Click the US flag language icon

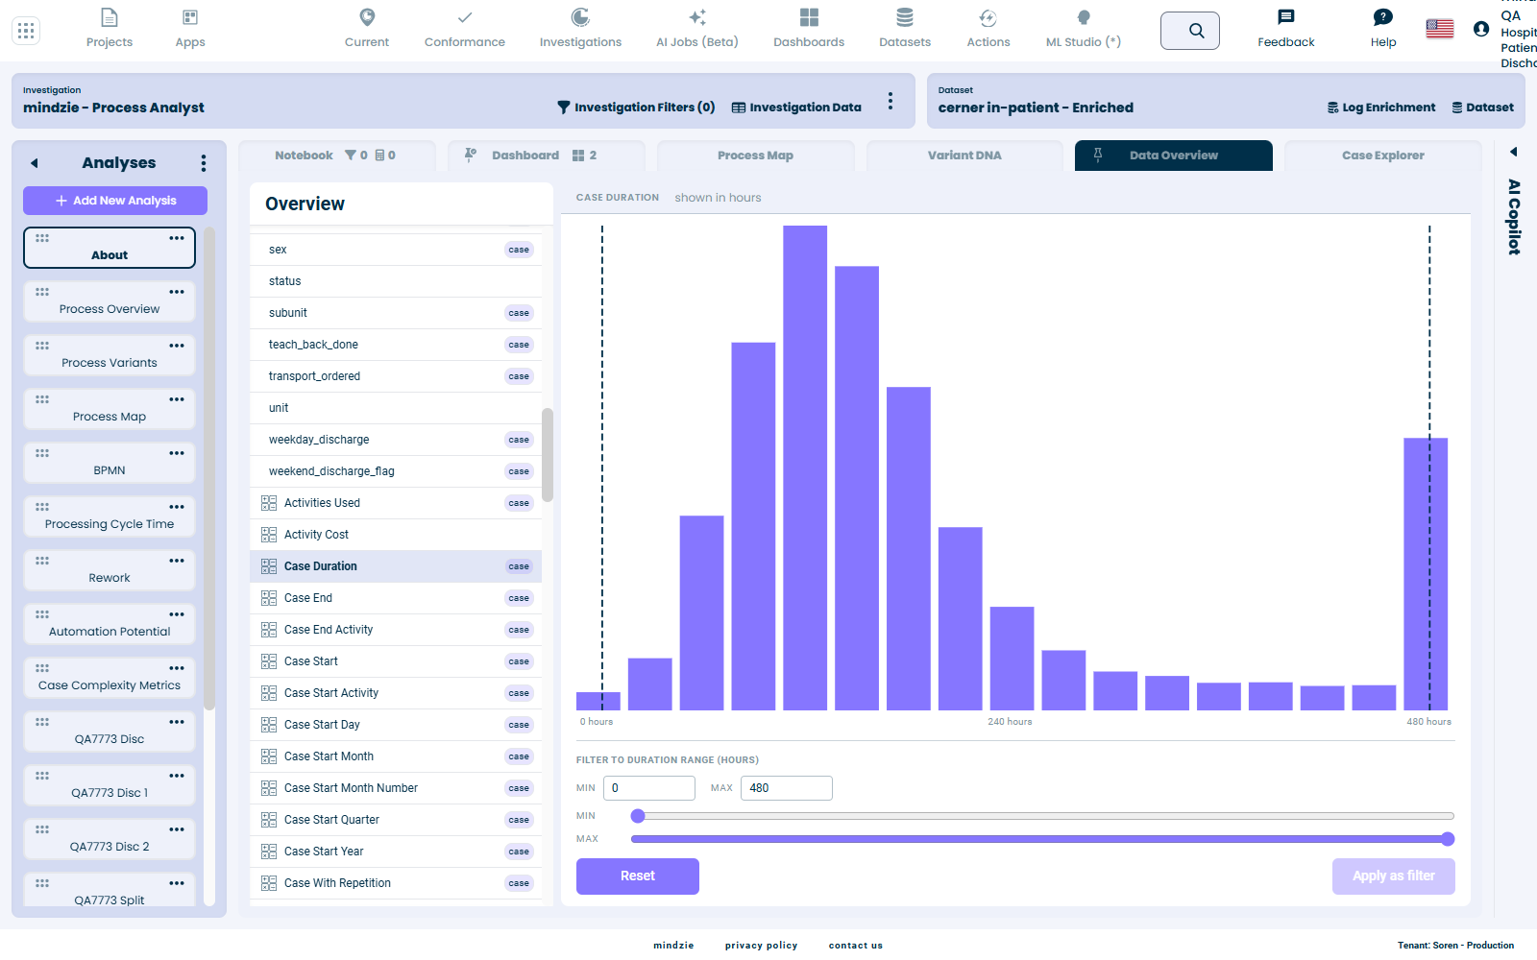(1440, 29)
